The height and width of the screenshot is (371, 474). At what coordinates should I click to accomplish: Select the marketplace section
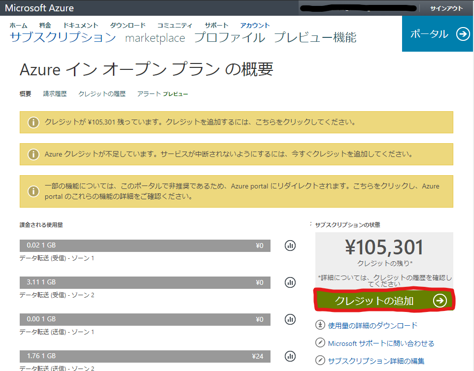pyautogui.click(x=155, y=38)
